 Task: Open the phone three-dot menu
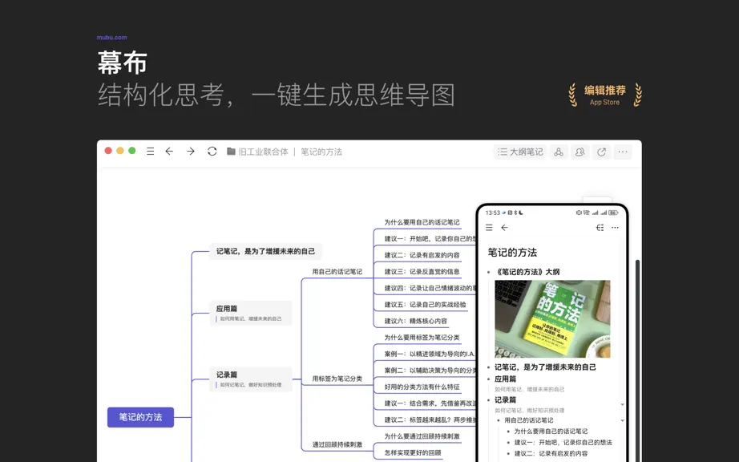click(x=615, y=228)
